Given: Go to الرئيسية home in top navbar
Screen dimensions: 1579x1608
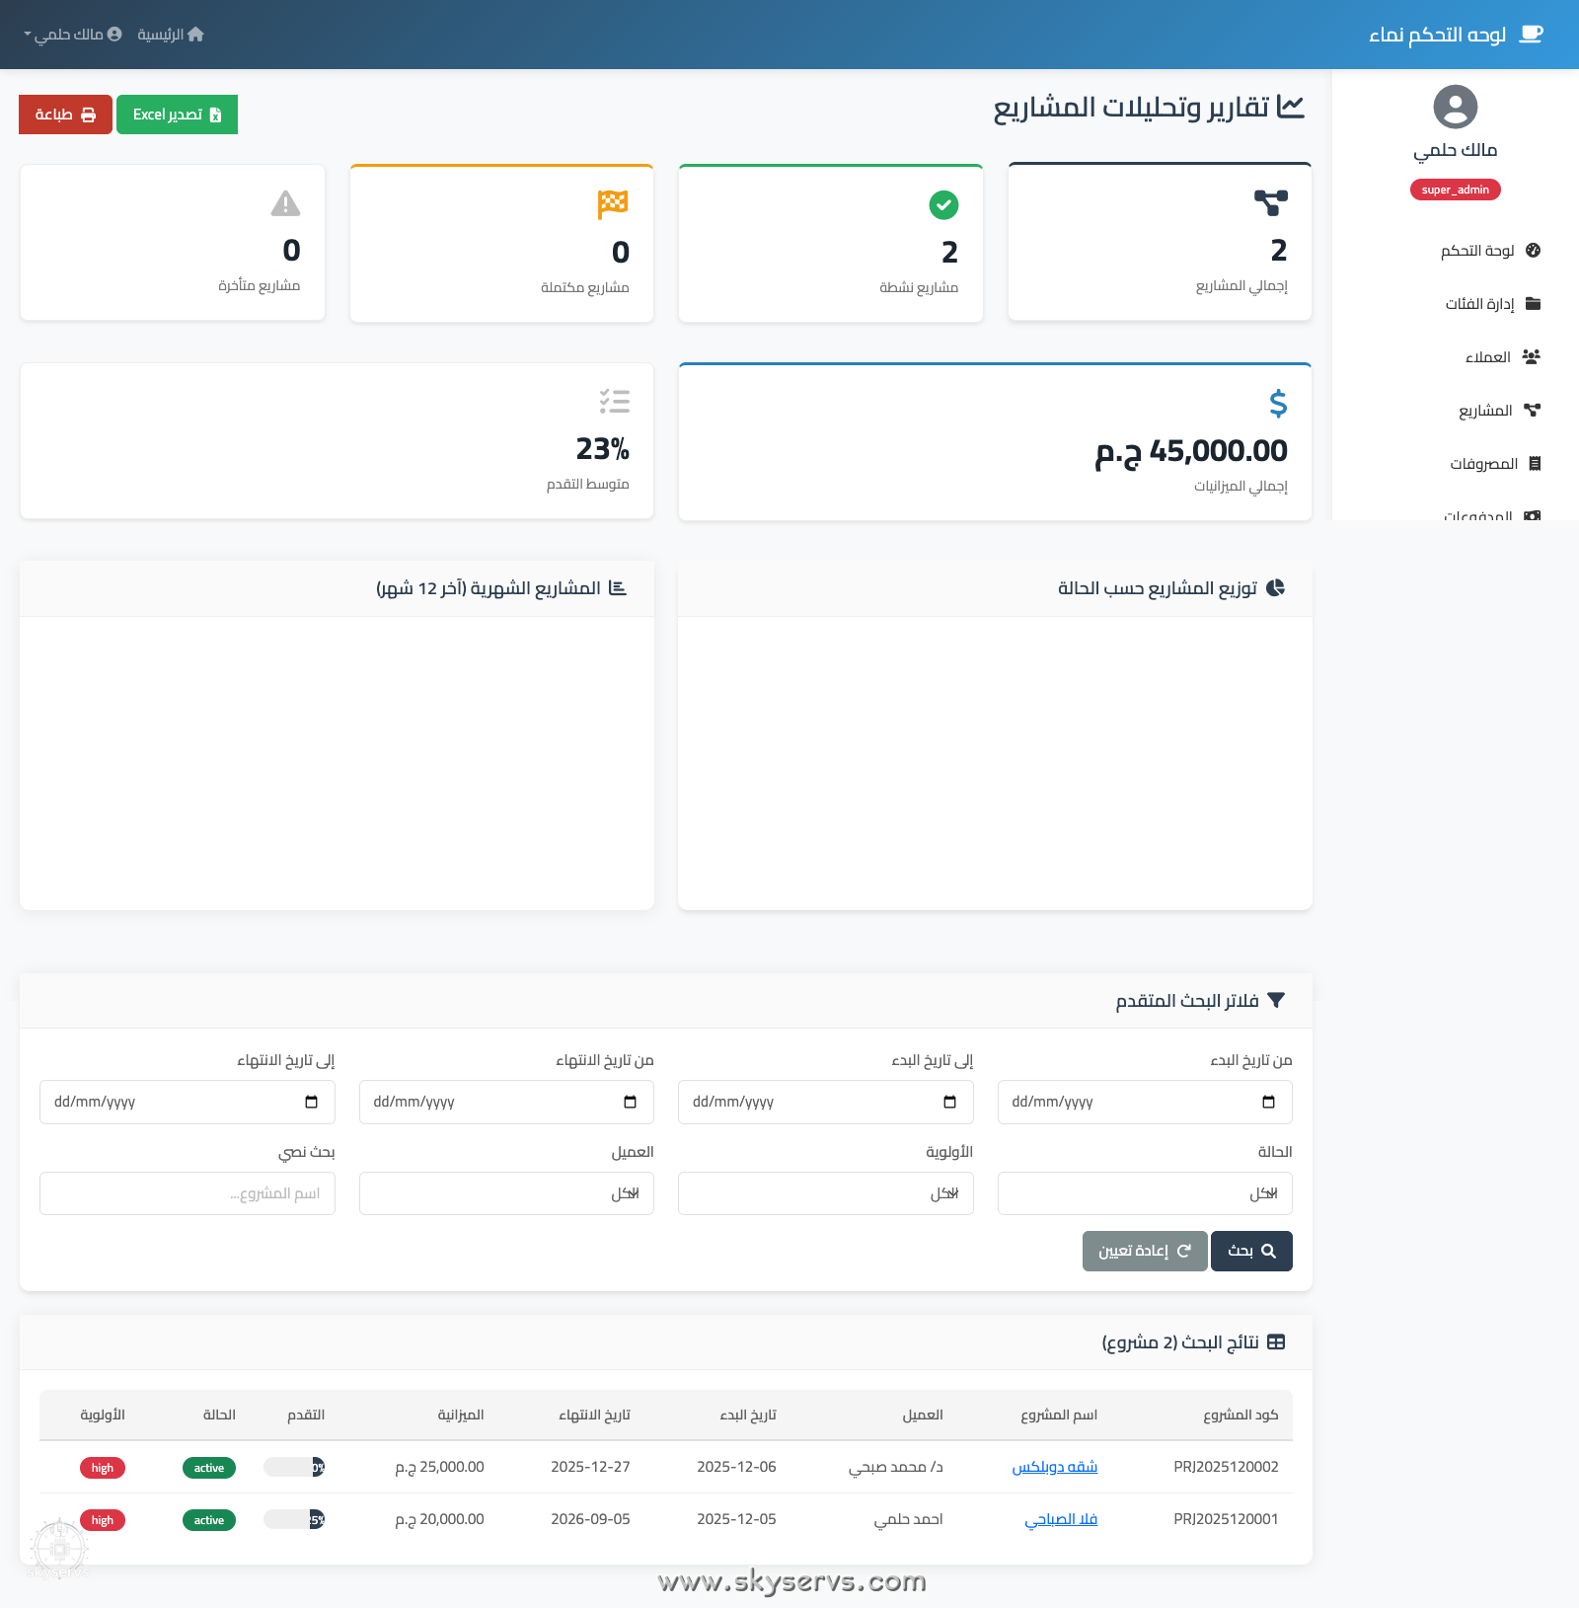Looking at the screenshot, I should pos(171,35).
